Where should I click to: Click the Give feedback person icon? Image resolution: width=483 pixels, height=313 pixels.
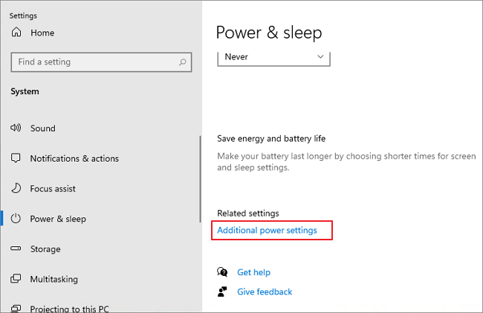tap(221, 291)
